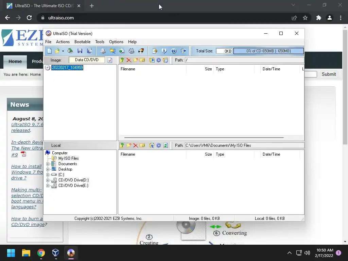
Task: Click the image pane Path field
Action: point(244,60)
